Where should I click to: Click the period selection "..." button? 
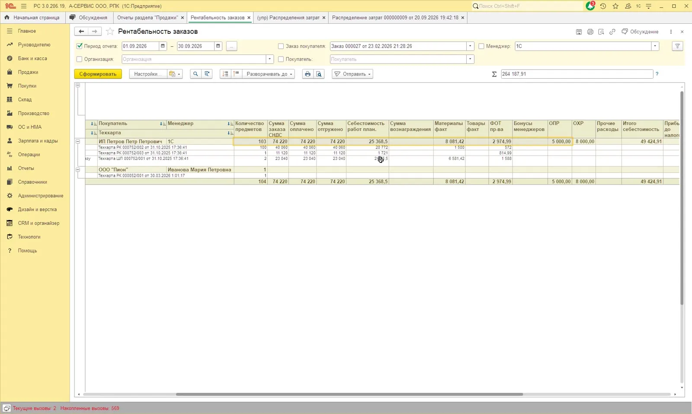pyautogui.click(x=231, y=46)
